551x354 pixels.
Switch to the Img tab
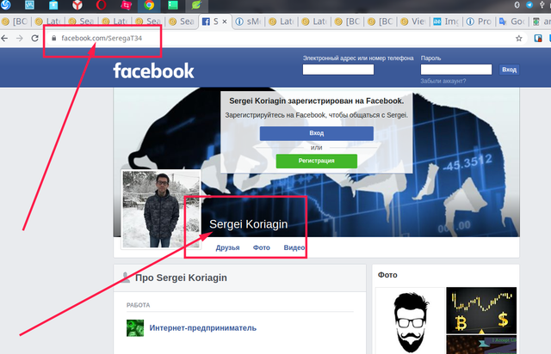point(447,21)
